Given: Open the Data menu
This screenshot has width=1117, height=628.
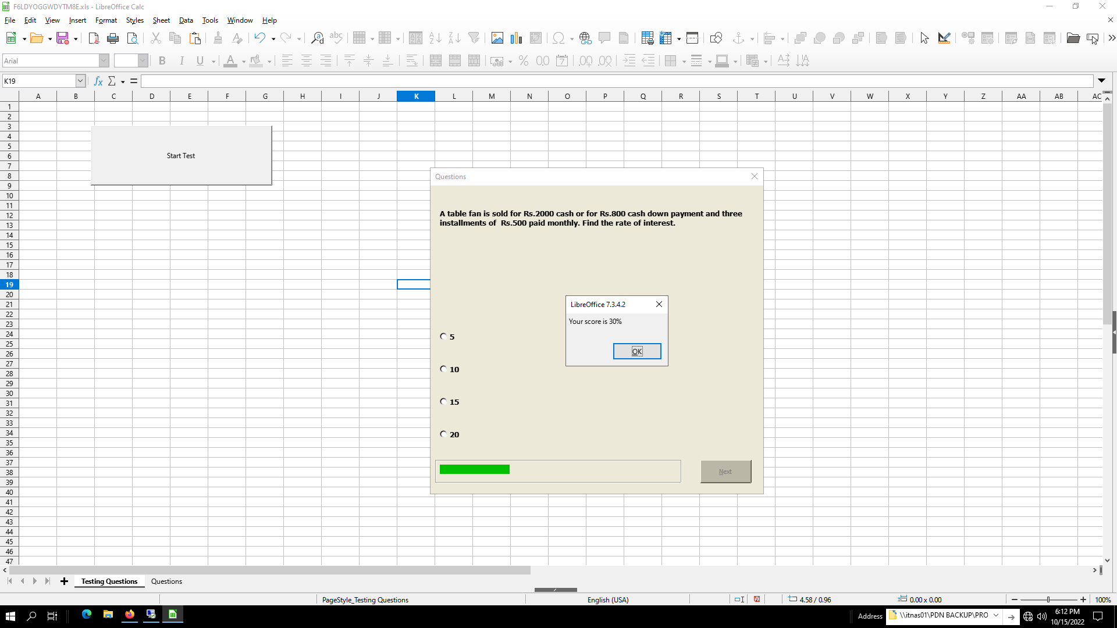Looking at the screenshot, I should tap(186, 20).
